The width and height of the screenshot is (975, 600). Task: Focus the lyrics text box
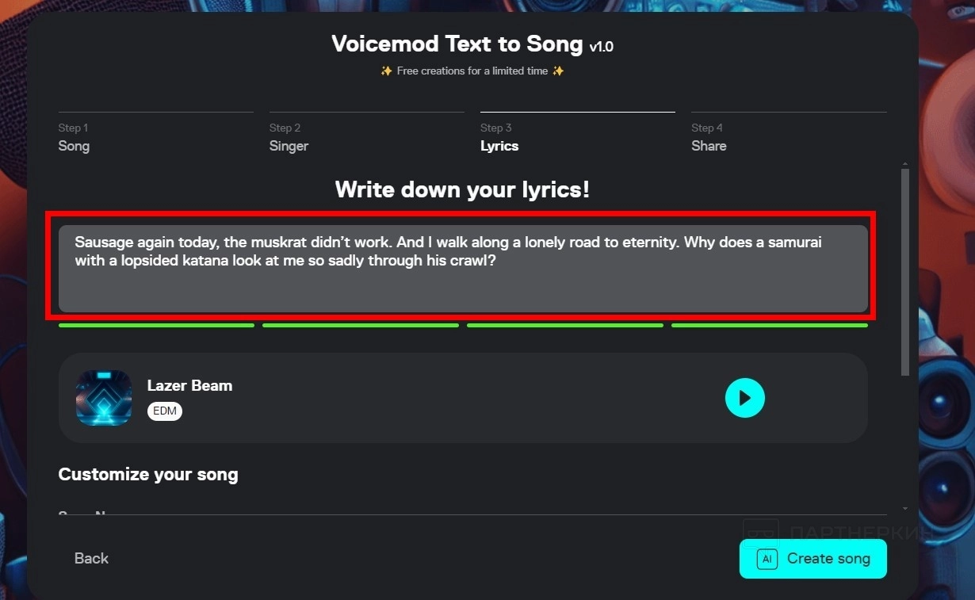463,268
